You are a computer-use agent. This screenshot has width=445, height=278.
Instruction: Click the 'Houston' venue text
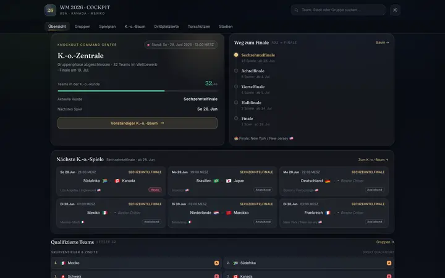[x=178, y=190]
